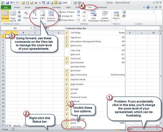Switch to the Insert tab
Screen dimensions: 163x132
28,7
